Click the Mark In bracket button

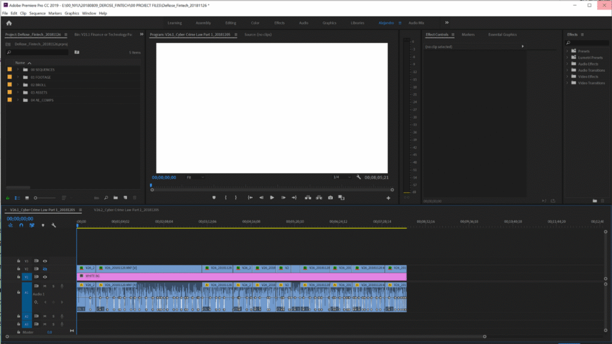tap(225, 198)
